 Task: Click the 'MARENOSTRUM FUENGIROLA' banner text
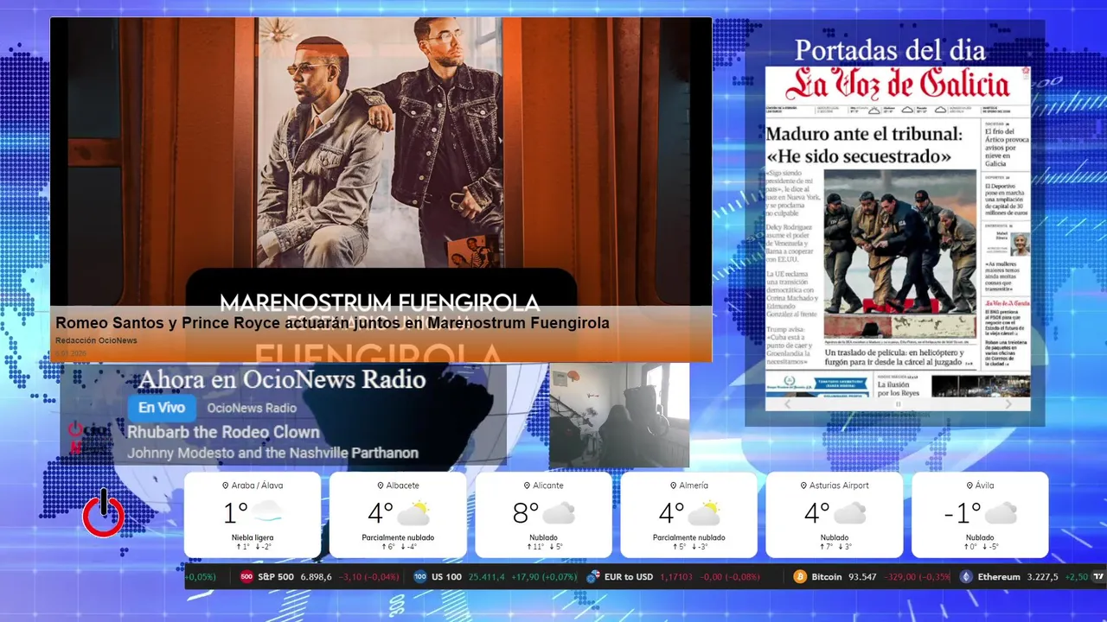[x=380, y=302]
